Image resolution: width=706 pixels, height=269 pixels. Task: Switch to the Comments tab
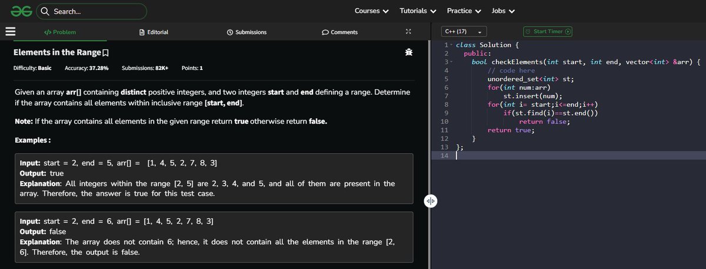340,32
